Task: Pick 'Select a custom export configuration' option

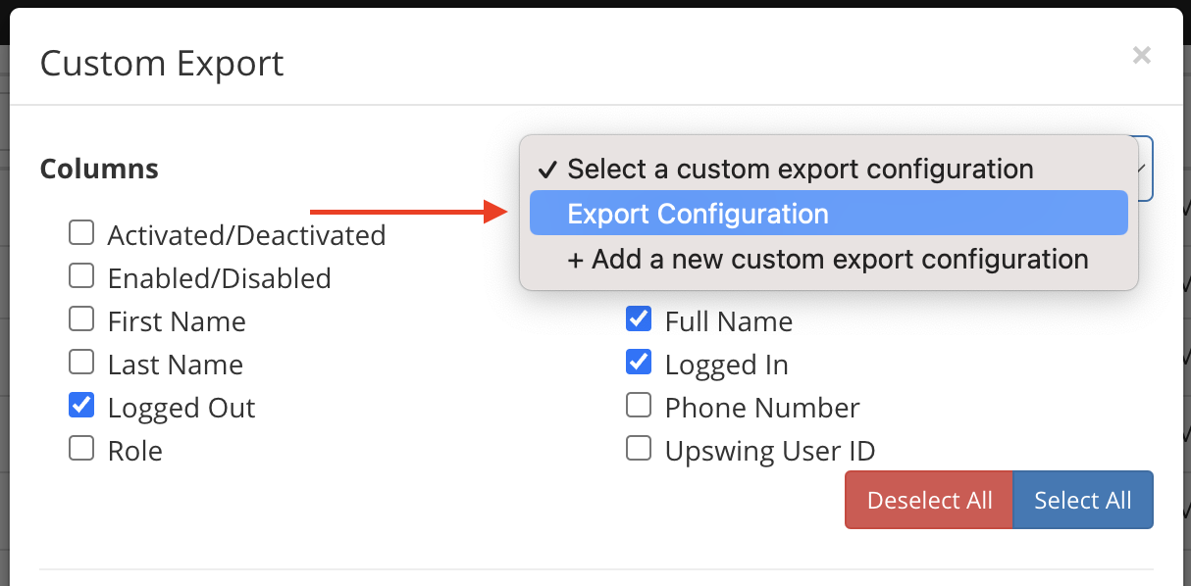Action: [829, 169]
